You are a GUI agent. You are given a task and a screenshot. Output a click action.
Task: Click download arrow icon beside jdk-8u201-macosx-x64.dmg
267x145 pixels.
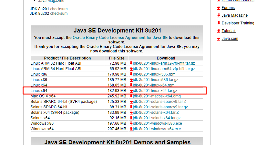(x=131, y=96)
